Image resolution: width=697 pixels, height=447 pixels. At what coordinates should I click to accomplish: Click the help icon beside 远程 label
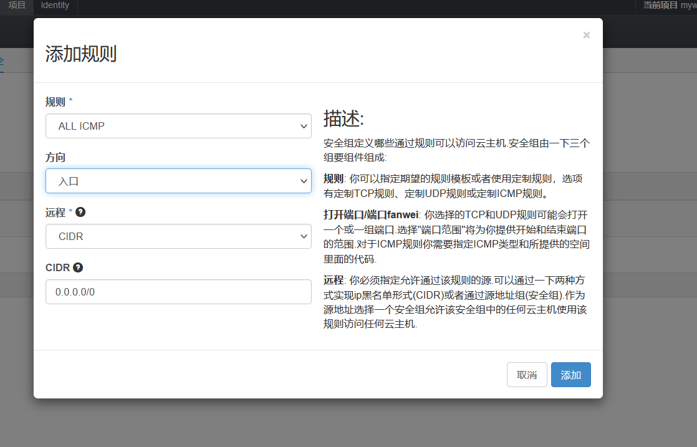80,212
